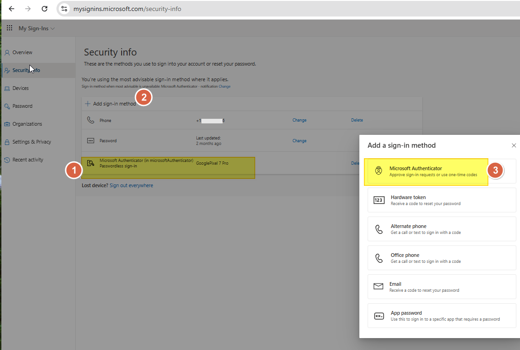This screenshot has width=520, height=350.
Task: Click the App password icon
Action: click(x=379, y=316)
